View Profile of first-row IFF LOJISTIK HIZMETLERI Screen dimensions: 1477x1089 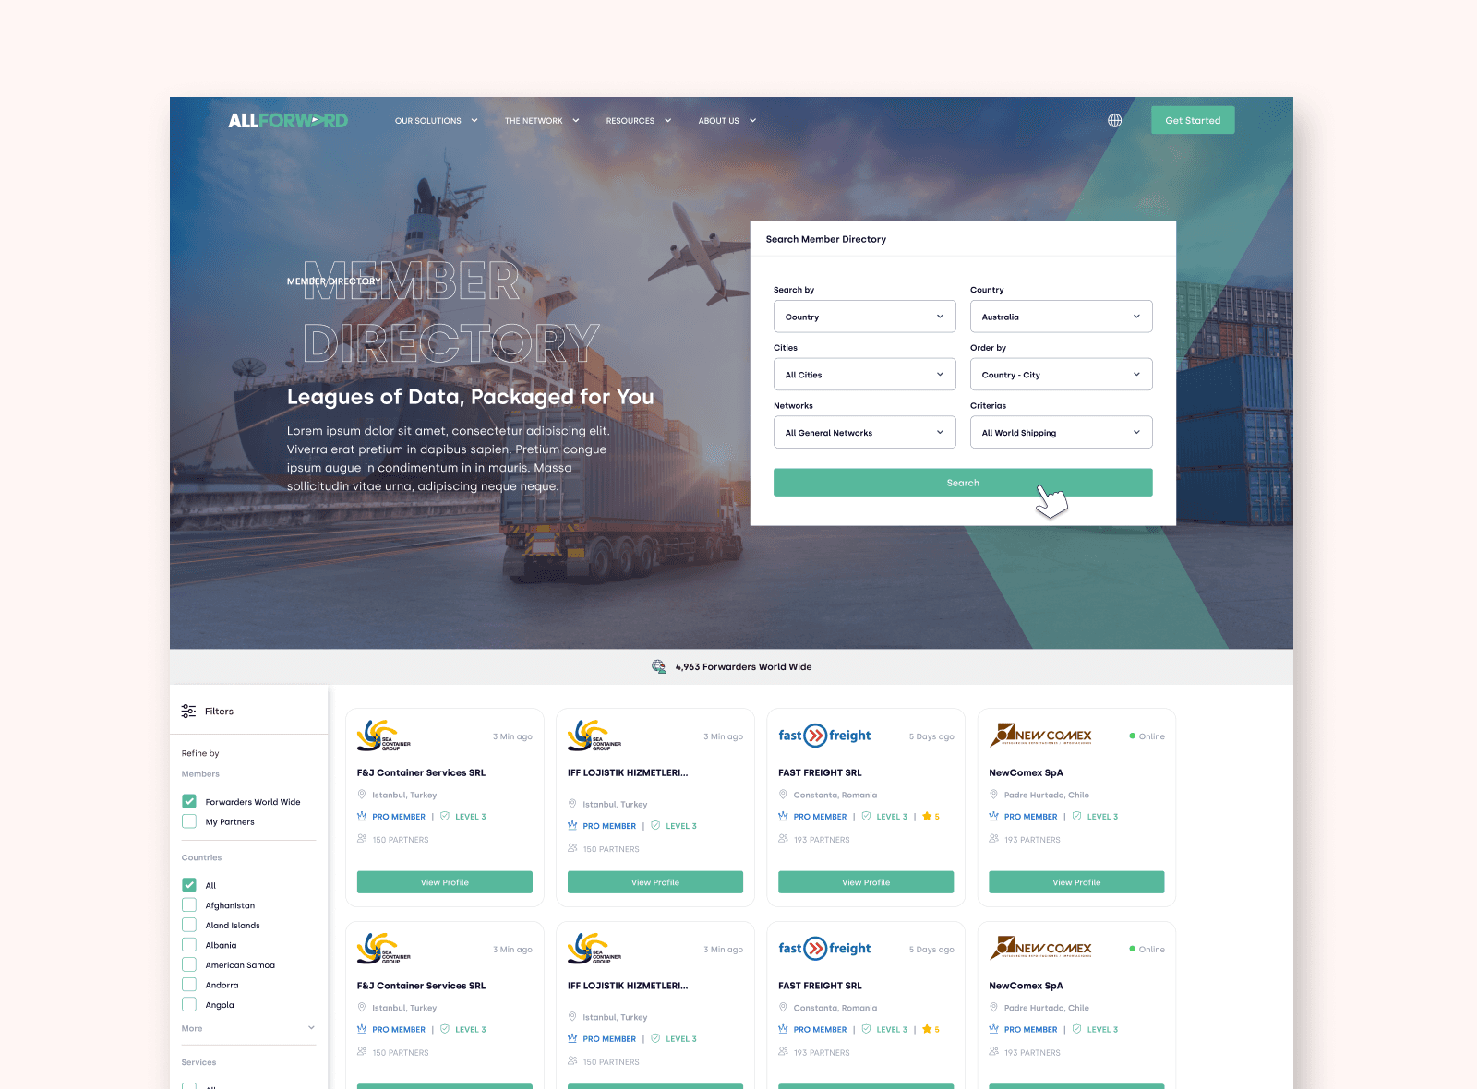[655, 882]
